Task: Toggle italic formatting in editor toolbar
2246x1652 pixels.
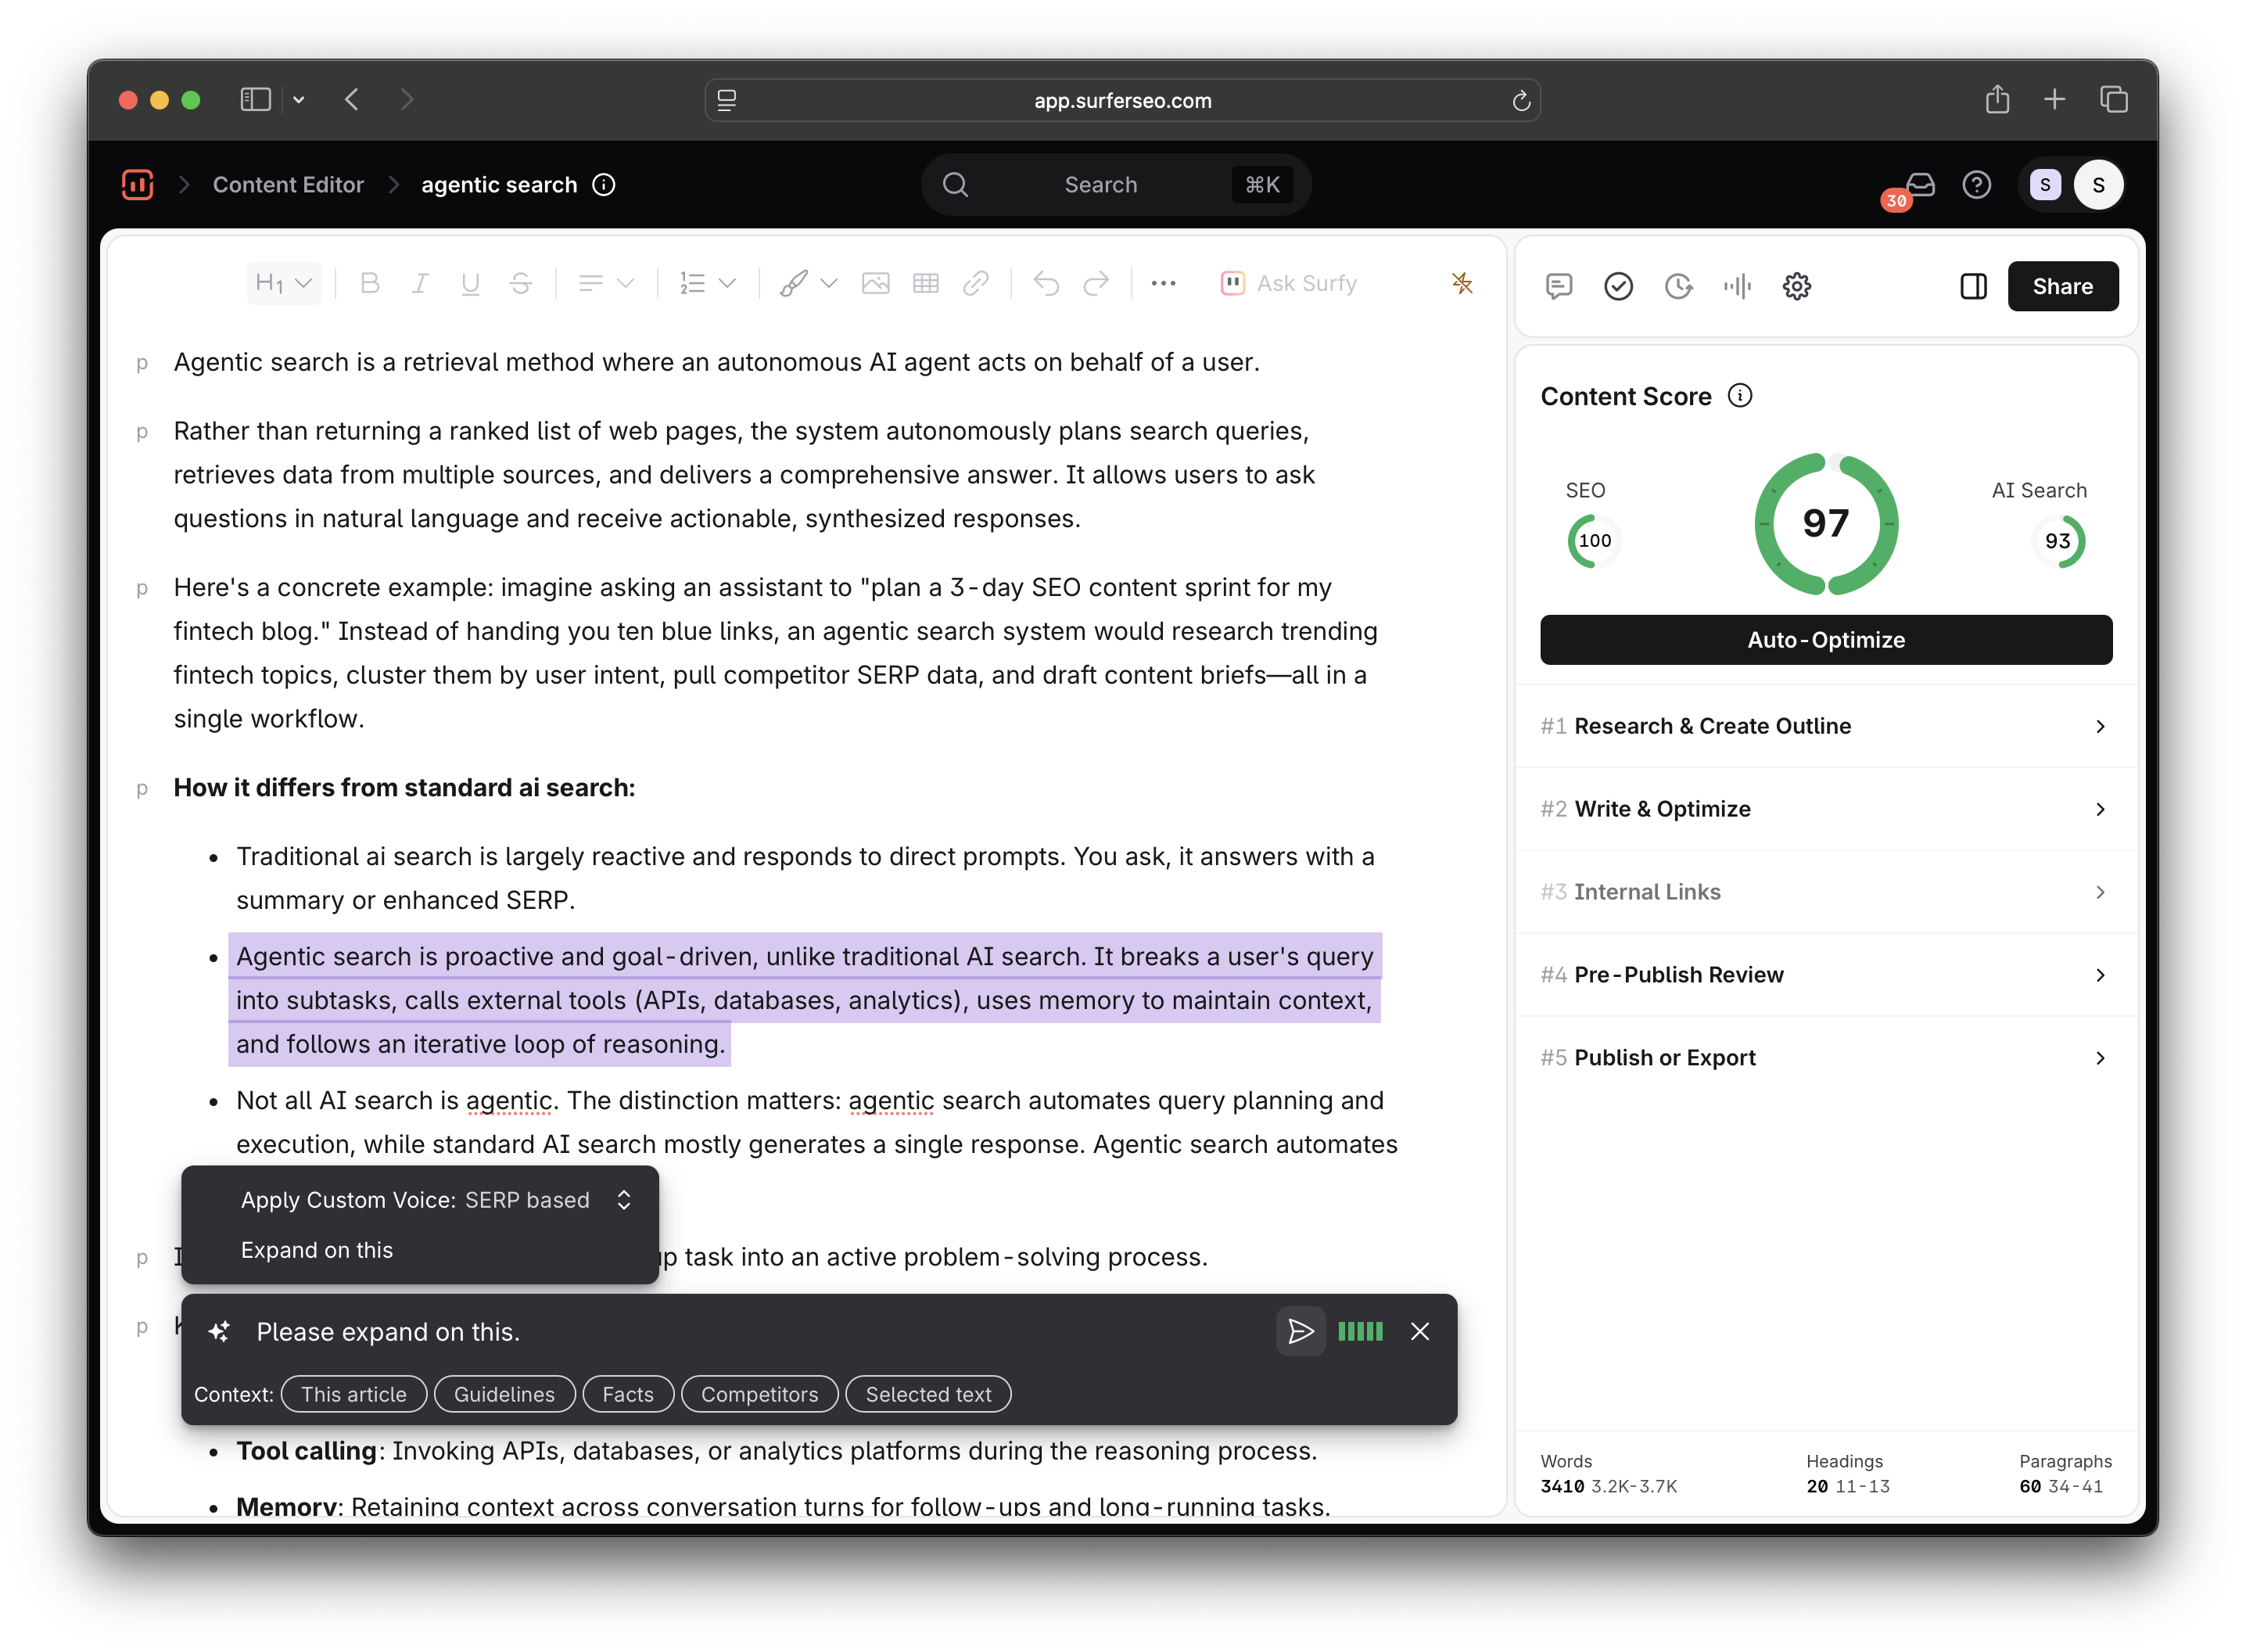Action: (x=421, y=283)
